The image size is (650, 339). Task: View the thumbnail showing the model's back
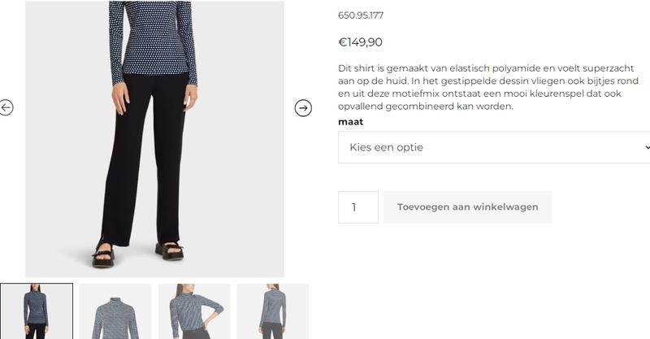(273, 311)
